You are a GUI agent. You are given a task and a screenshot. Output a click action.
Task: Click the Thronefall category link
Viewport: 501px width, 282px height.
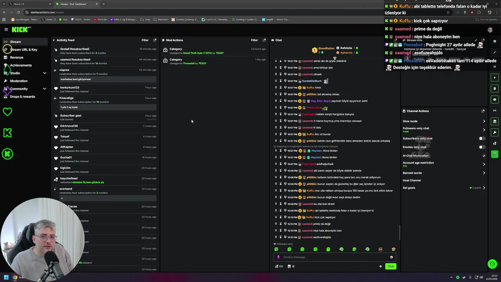point(188,63)
